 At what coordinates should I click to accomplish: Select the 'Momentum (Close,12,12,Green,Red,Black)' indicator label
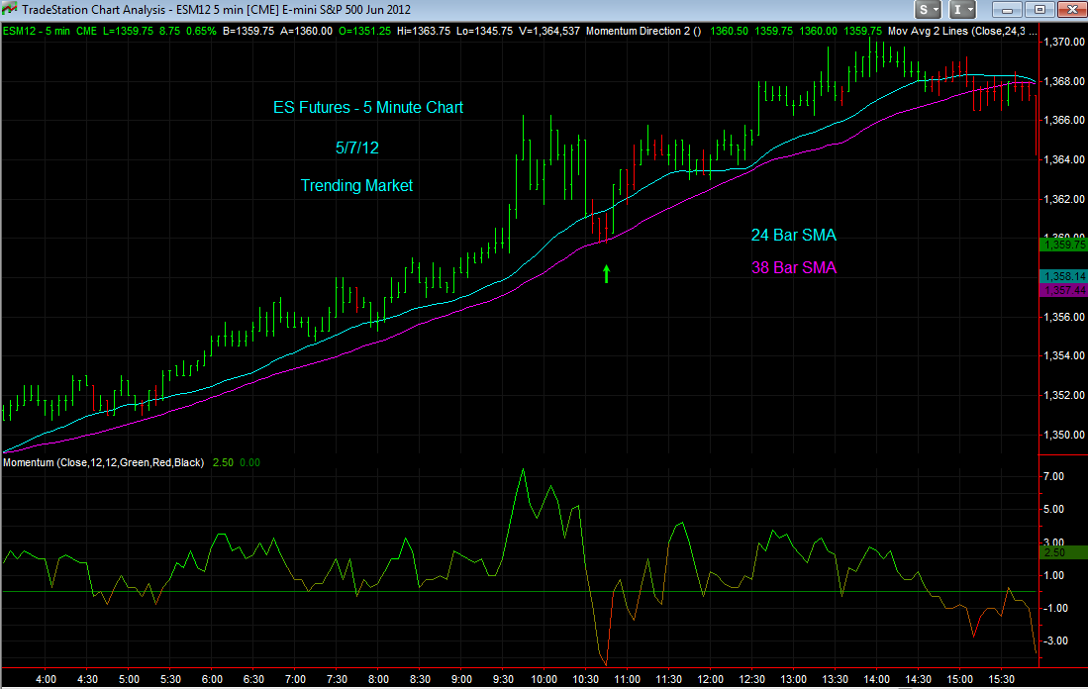[x=103, y=462]
